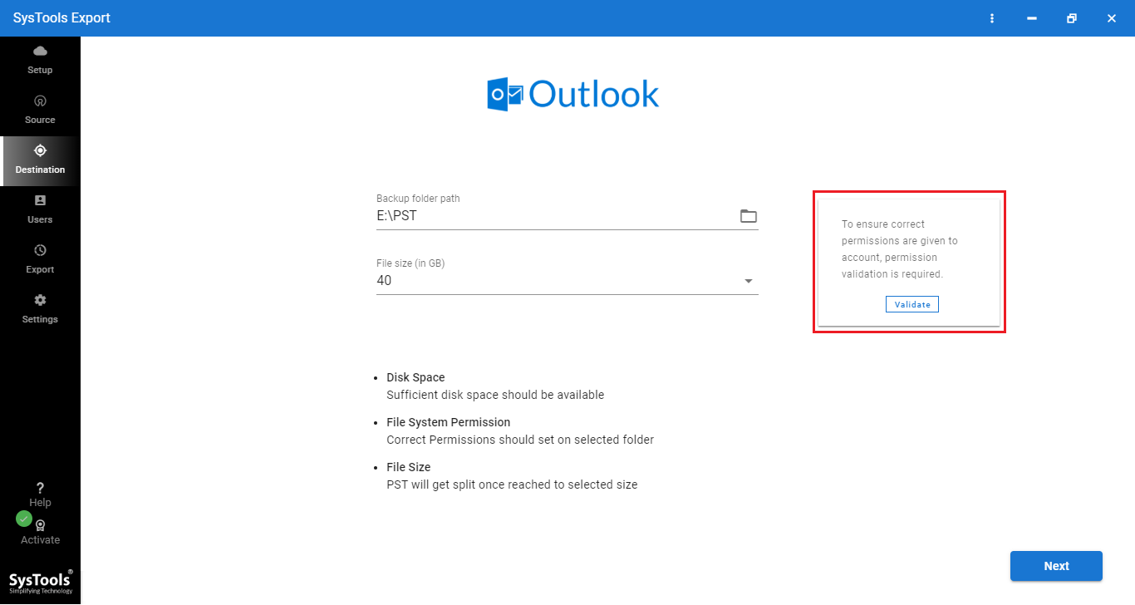1135x605 pixels.
Task: Browse for backup folder with folder icon
Action: click(749, 216)
